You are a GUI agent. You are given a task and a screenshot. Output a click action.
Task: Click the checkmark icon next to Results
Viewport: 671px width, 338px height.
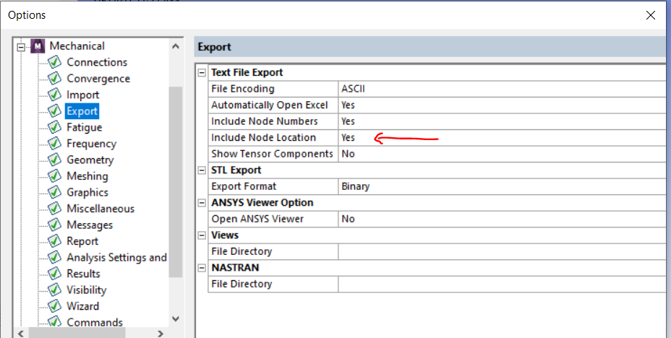55,274
